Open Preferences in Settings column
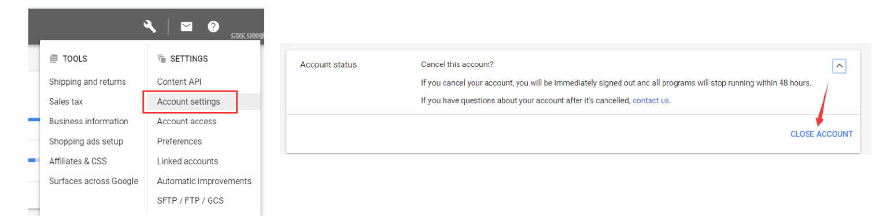 (179, 141)
